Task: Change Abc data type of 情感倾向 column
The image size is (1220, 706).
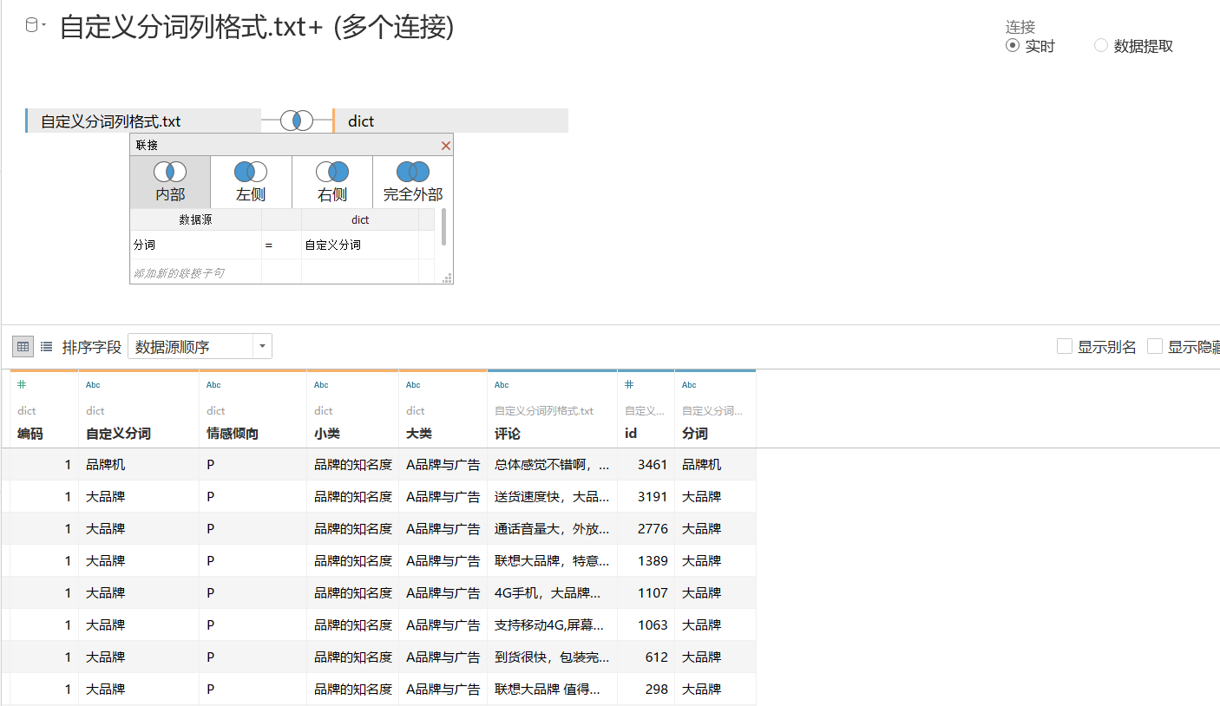Action: (213, 384)
